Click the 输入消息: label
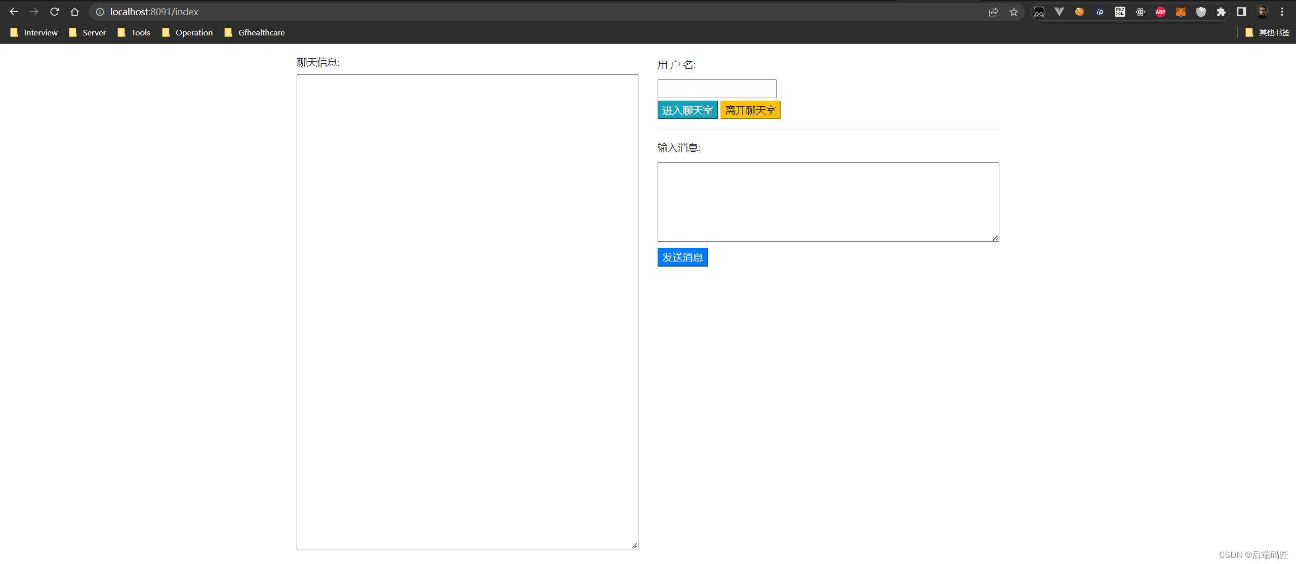1296x564 pixels. click(x=679, y=148)
